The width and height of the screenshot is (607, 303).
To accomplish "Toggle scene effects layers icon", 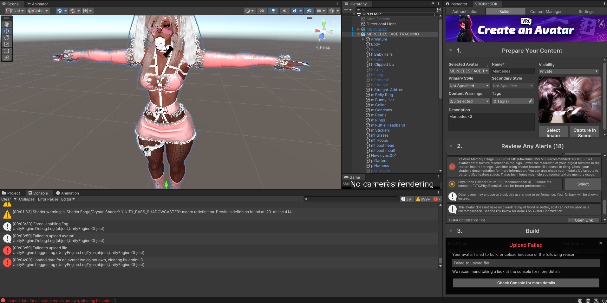I will [295, 11].
